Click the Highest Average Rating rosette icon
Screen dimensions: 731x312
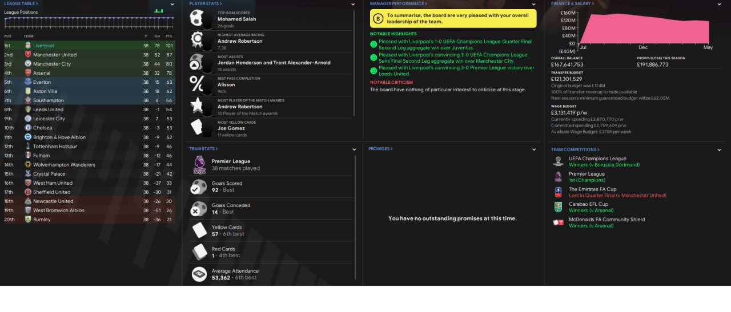[198, 40]
